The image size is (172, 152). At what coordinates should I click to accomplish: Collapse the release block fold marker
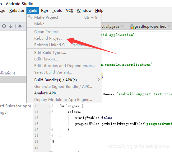51,112
